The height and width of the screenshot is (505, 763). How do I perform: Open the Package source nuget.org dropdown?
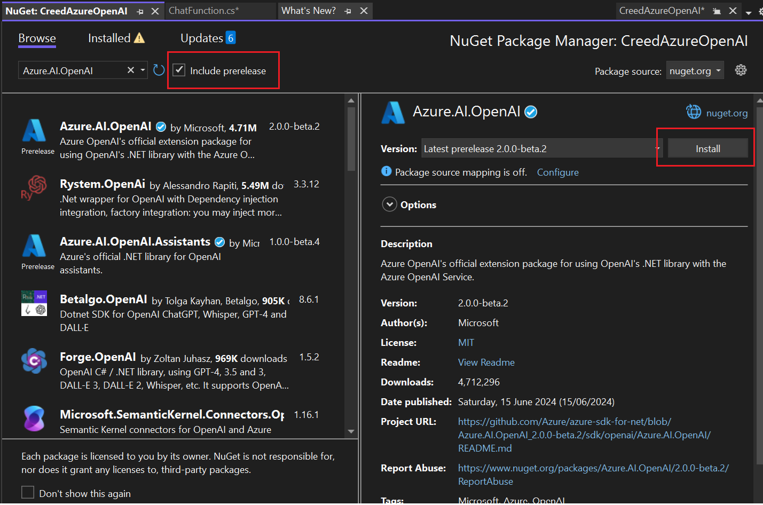[695, 70]
